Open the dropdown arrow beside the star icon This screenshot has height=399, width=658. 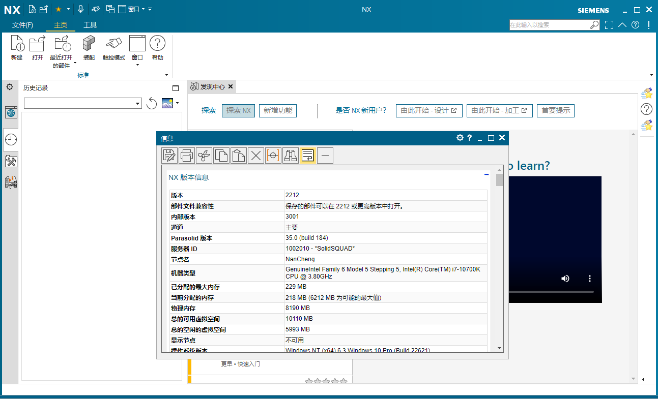68,9
